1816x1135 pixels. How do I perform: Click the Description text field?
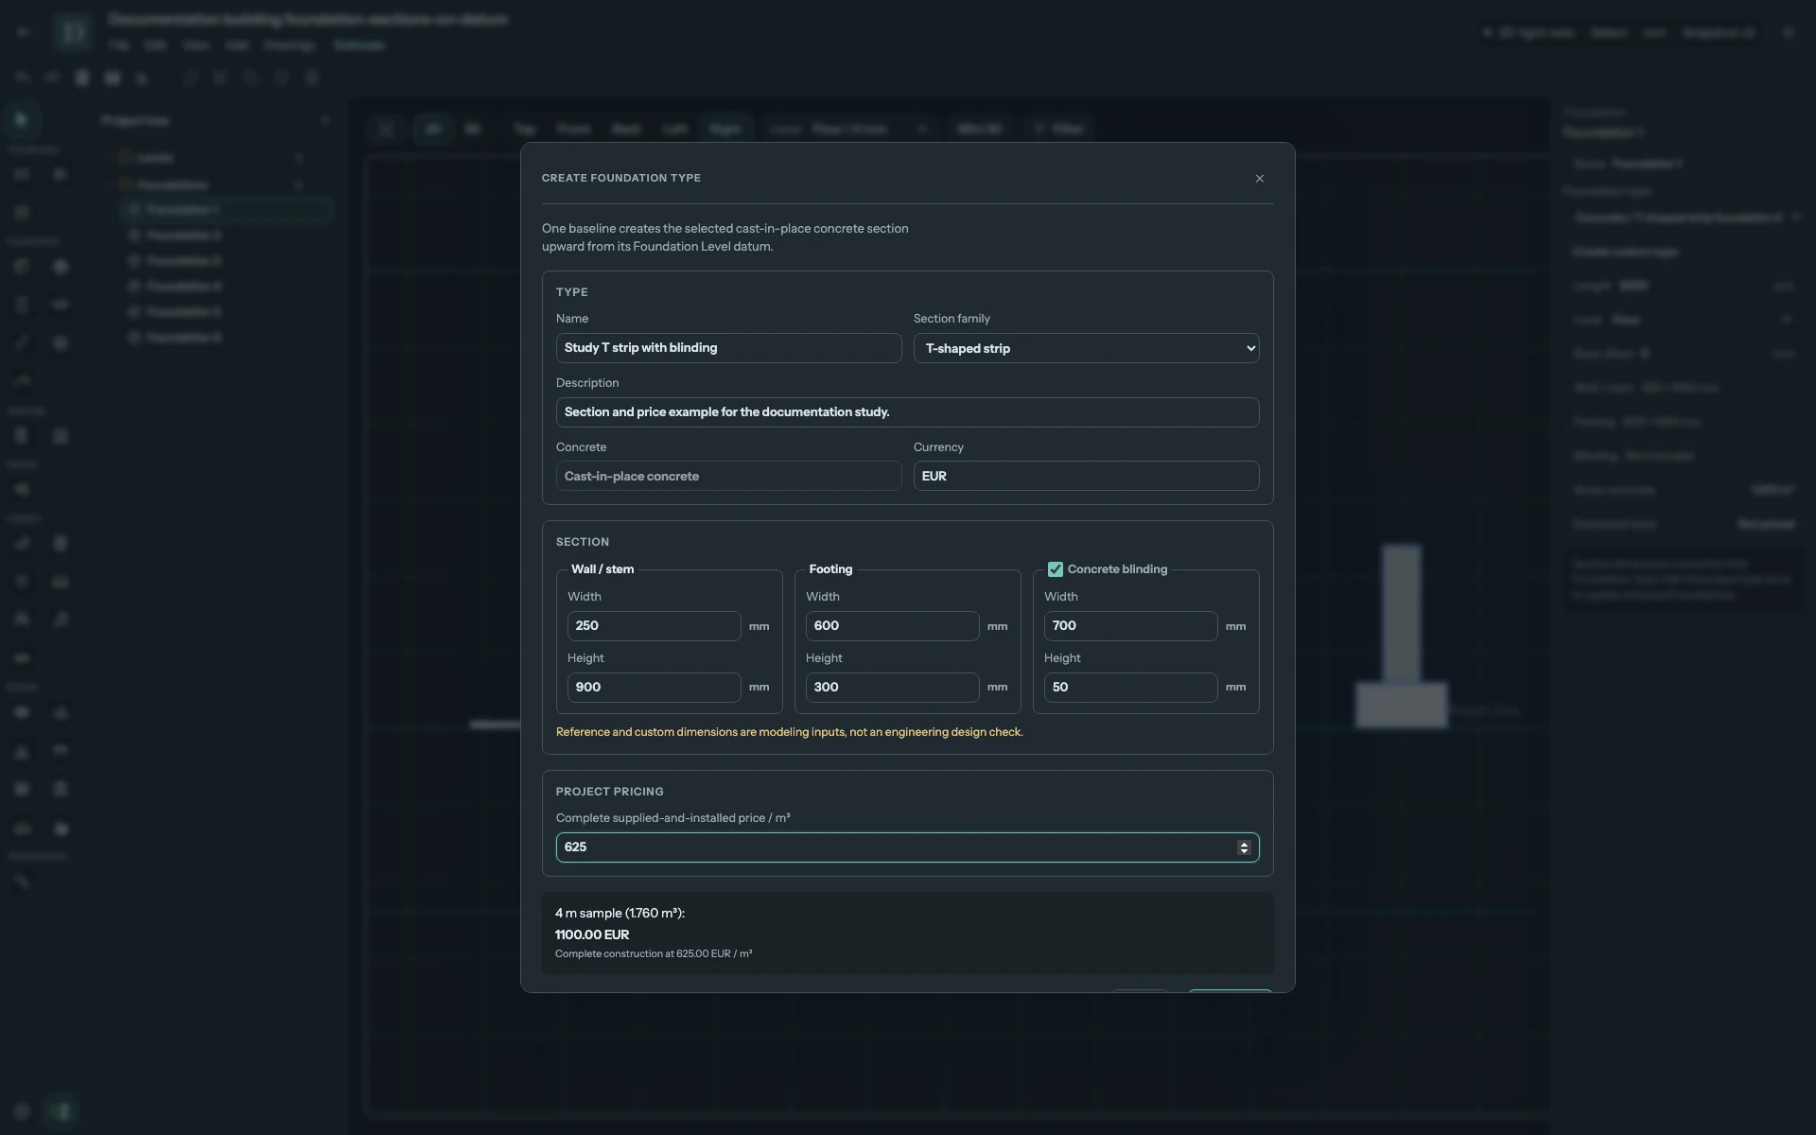point(907,412)
